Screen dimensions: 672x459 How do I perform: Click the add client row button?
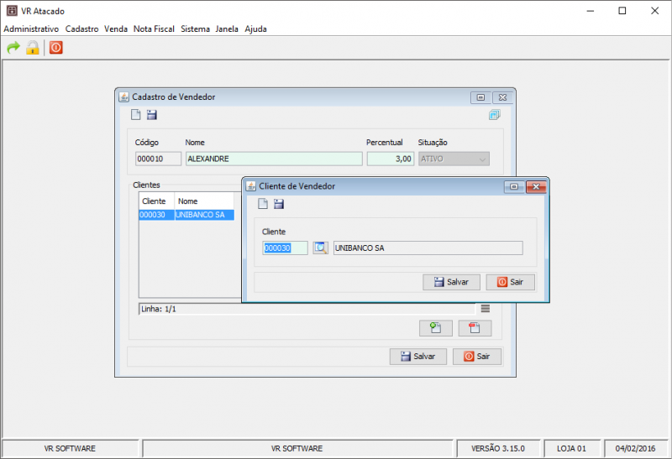pyautogui.click(x=435, y=328)
